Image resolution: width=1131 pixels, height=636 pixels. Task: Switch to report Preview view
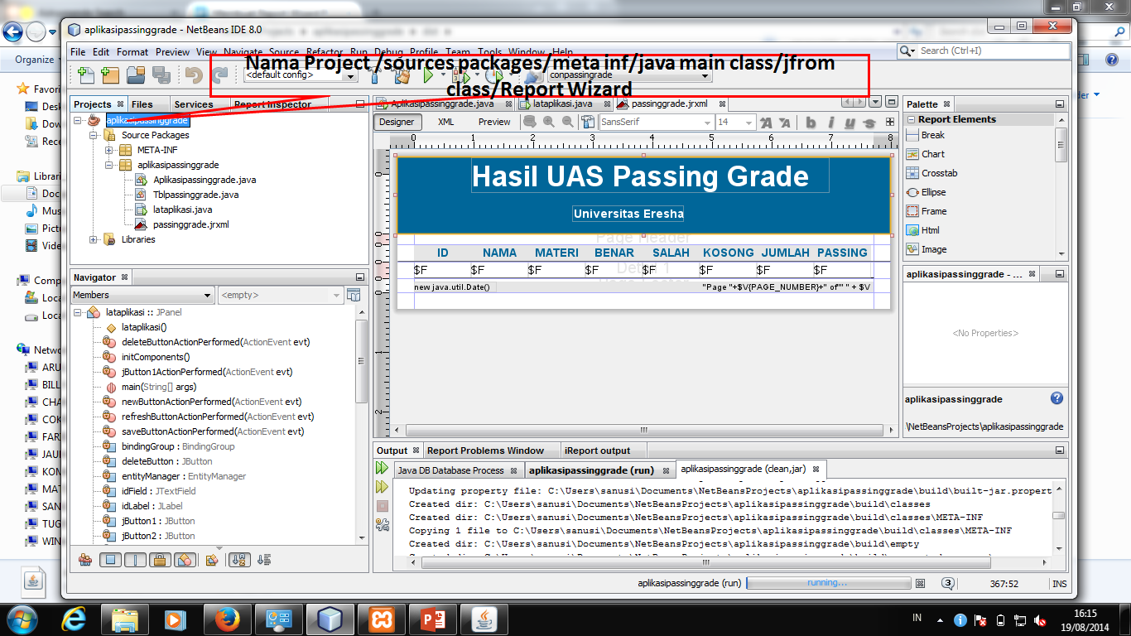tap(494, 122)
